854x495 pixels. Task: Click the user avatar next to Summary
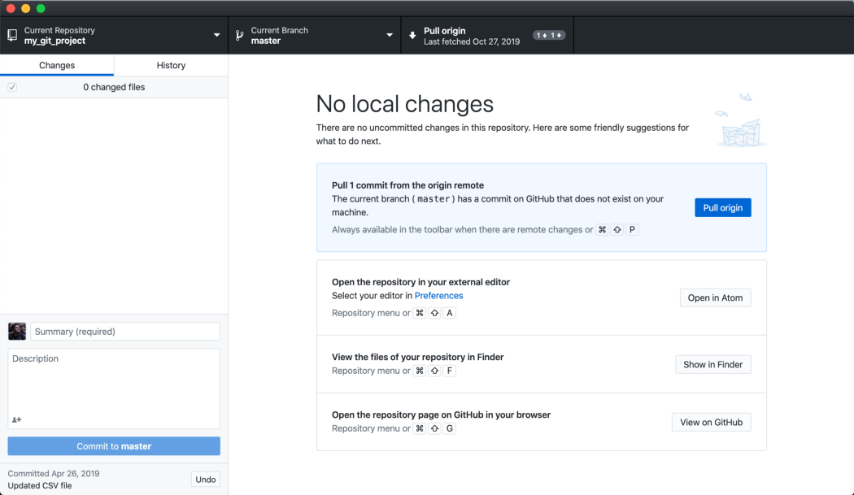pyautogui.click(x=17, y=332)
